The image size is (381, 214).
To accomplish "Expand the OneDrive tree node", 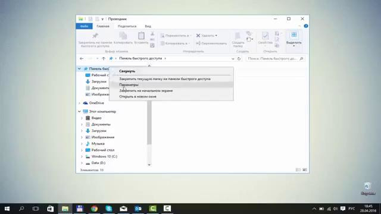I will click(79, 103).
